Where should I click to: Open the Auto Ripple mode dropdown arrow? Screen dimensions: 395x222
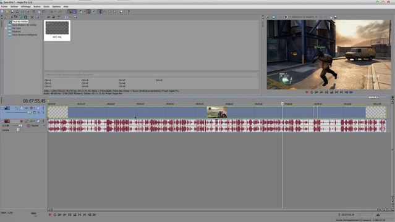coord(85,12)
